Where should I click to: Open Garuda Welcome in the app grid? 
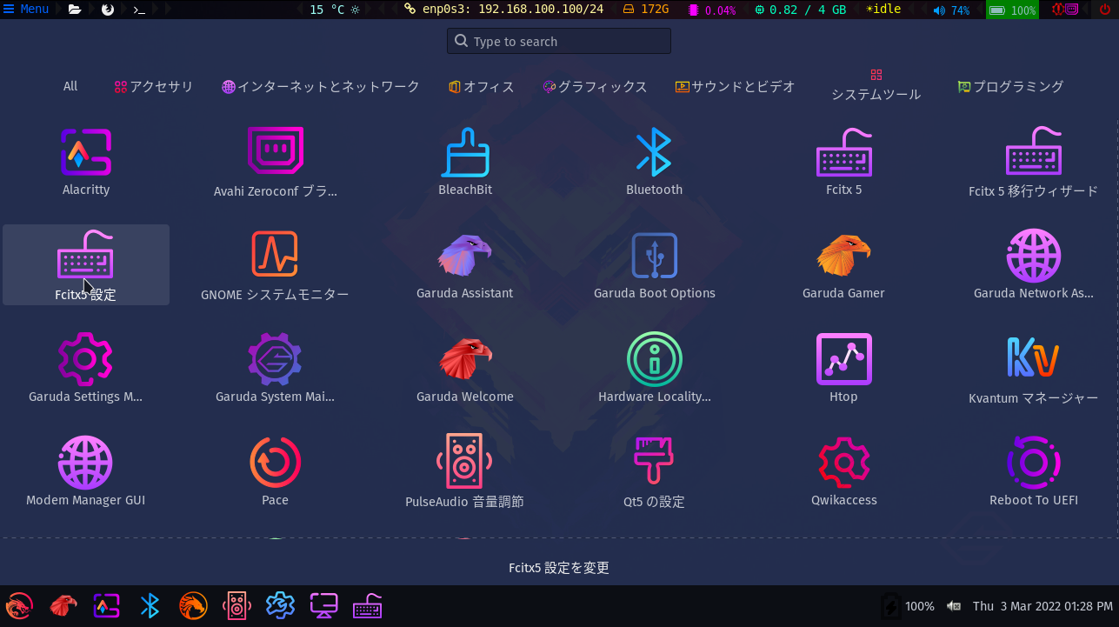465,370
